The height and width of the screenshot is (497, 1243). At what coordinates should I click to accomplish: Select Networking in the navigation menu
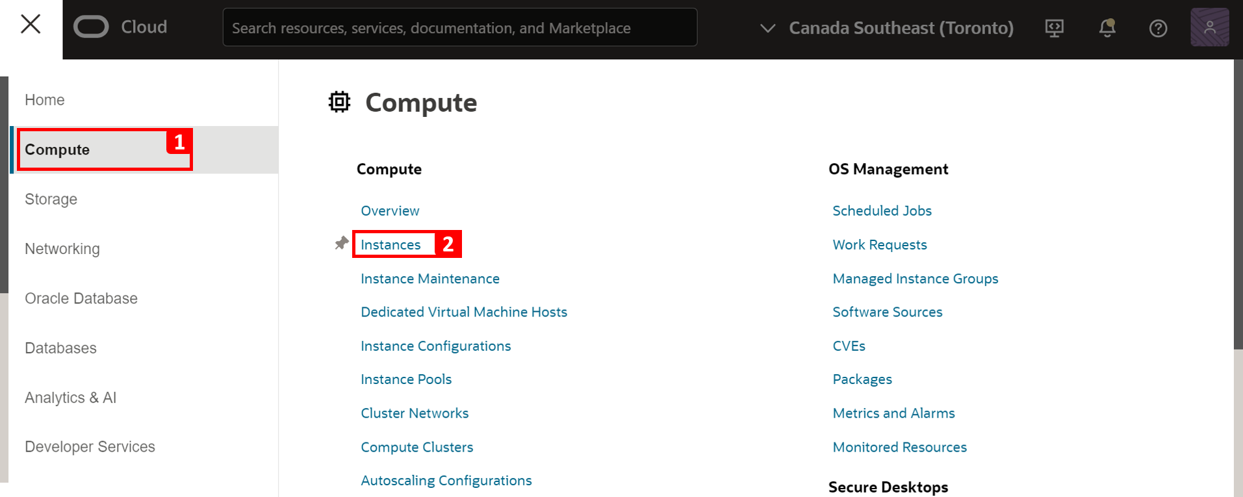(62, 249)
